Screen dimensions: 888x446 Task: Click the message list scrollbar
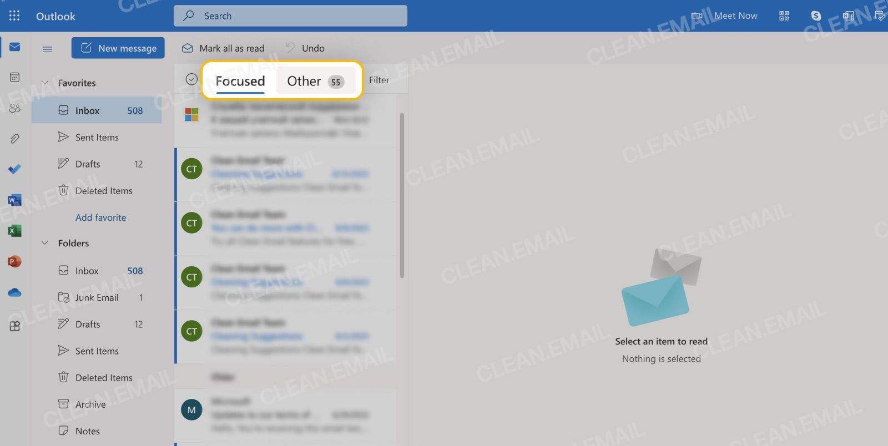pyautogui.click(x=402, y=195)
